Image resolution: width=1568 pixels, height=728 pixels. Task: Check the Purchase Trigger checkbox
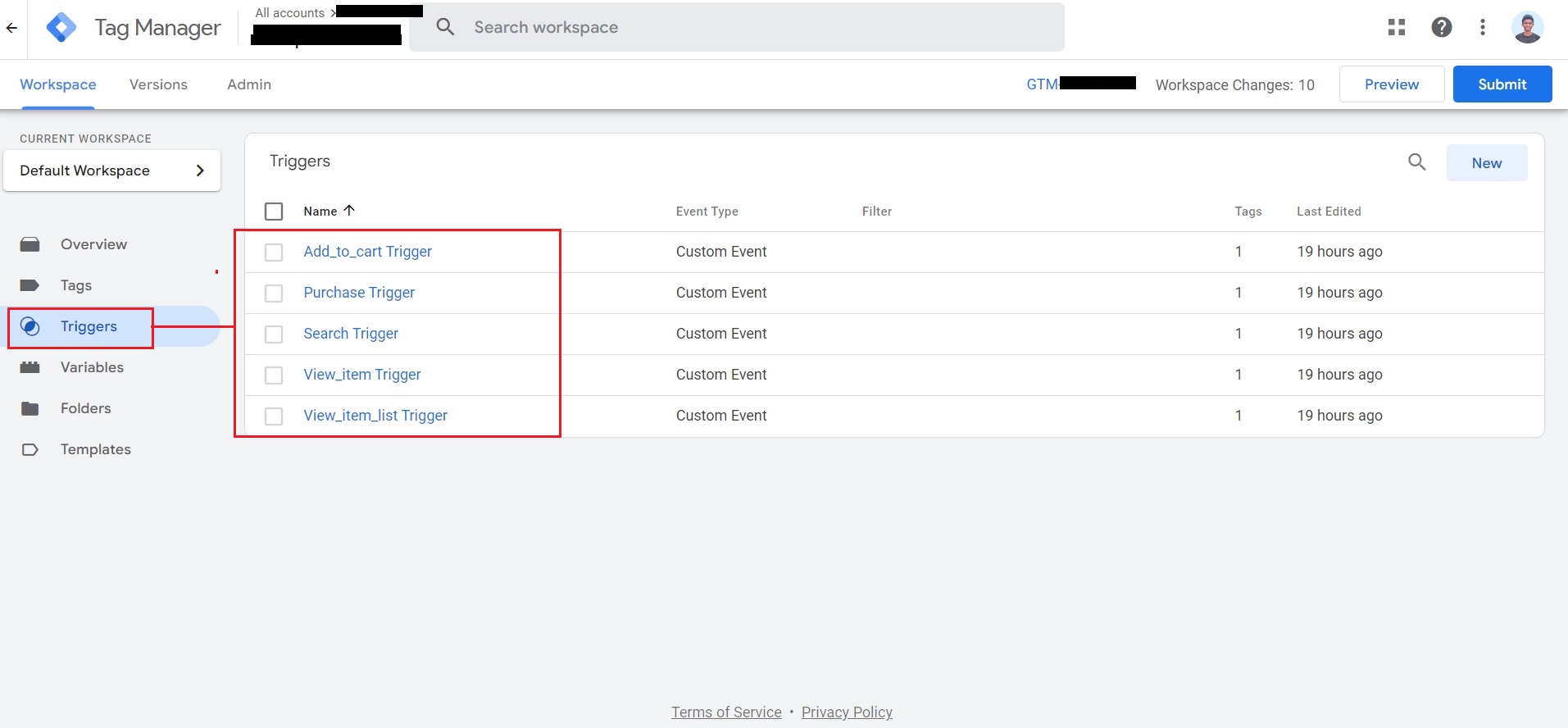pyautogui.click(x=274, y=293)
